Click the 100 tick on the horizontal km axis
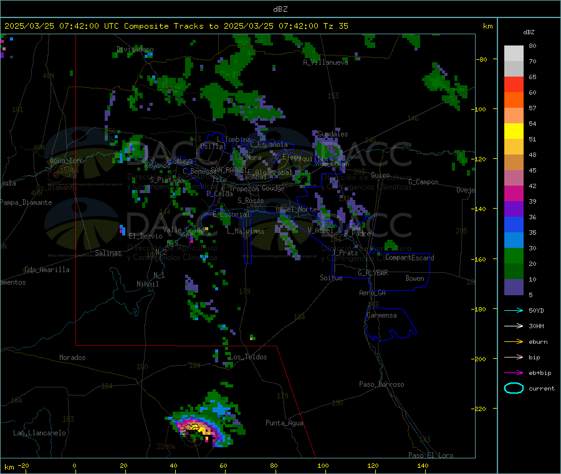 (323, 466)
